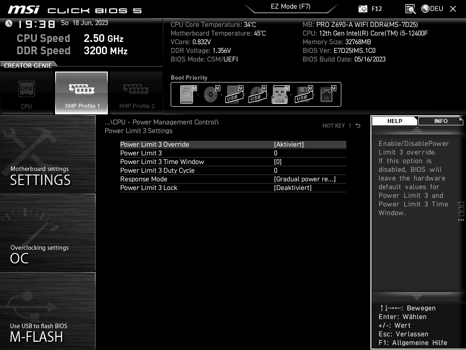
Task: Click the Boot Priority heading
Action: pyautogui.click(x=189, y=77)
